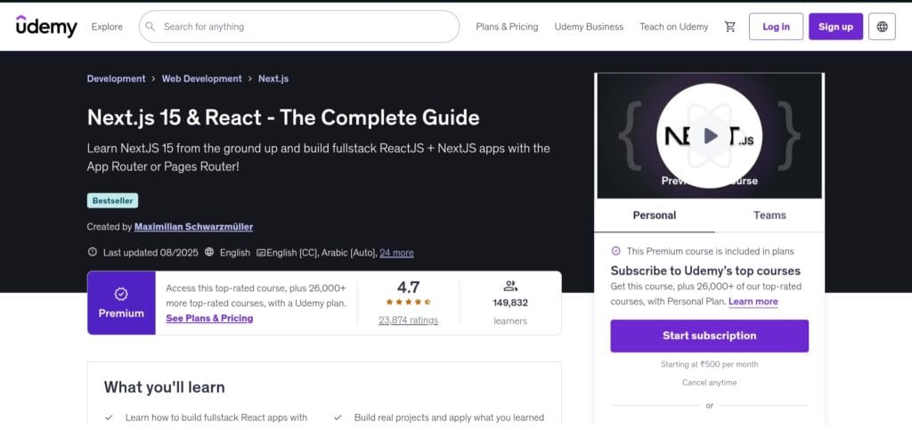
Task: Click the Udemy logo
Action: [x=46, y=27]
